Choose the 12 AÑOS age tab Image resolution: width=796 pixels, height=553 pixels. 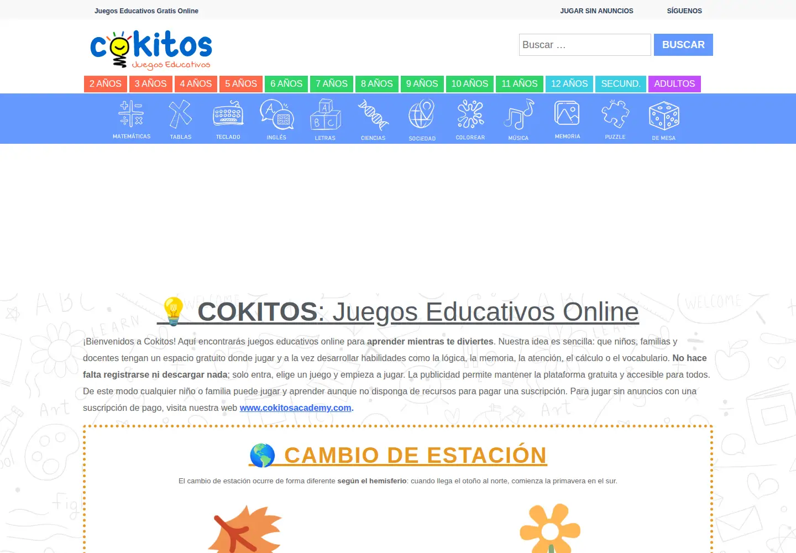click(x=569, y=84)
